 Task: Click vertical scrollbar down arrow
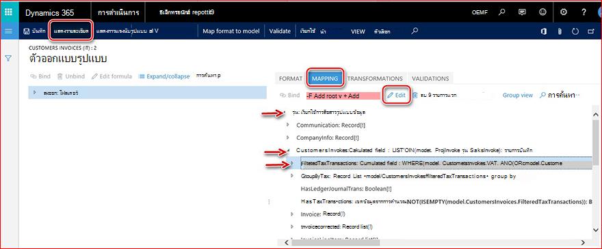click(x=596, y=229)
